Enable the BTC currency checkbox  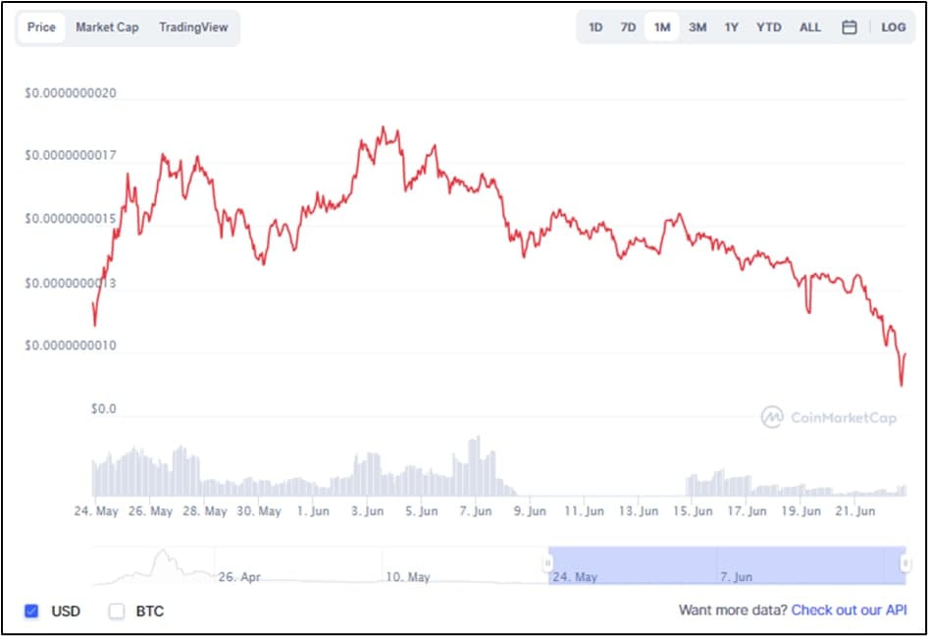(x=115, y=610)
